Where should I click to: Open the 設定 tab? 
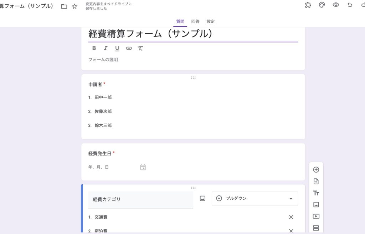click(211, 21)
